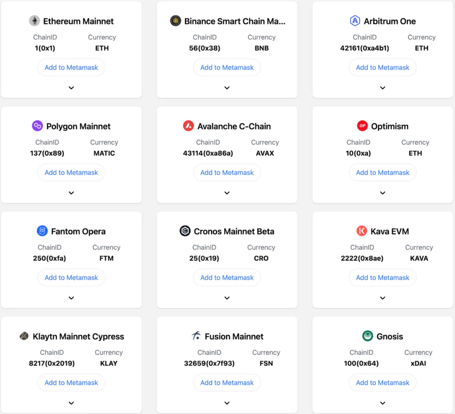Expand Cronos Mainnet Beta card chevron
The image size is (455, 414).
point(227,298)
